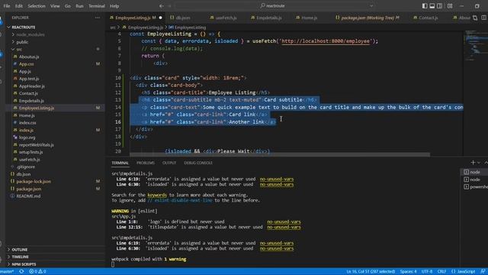The image size is (488, 275).
Task: Open the customize layout icon
Action: click(450, 6)
